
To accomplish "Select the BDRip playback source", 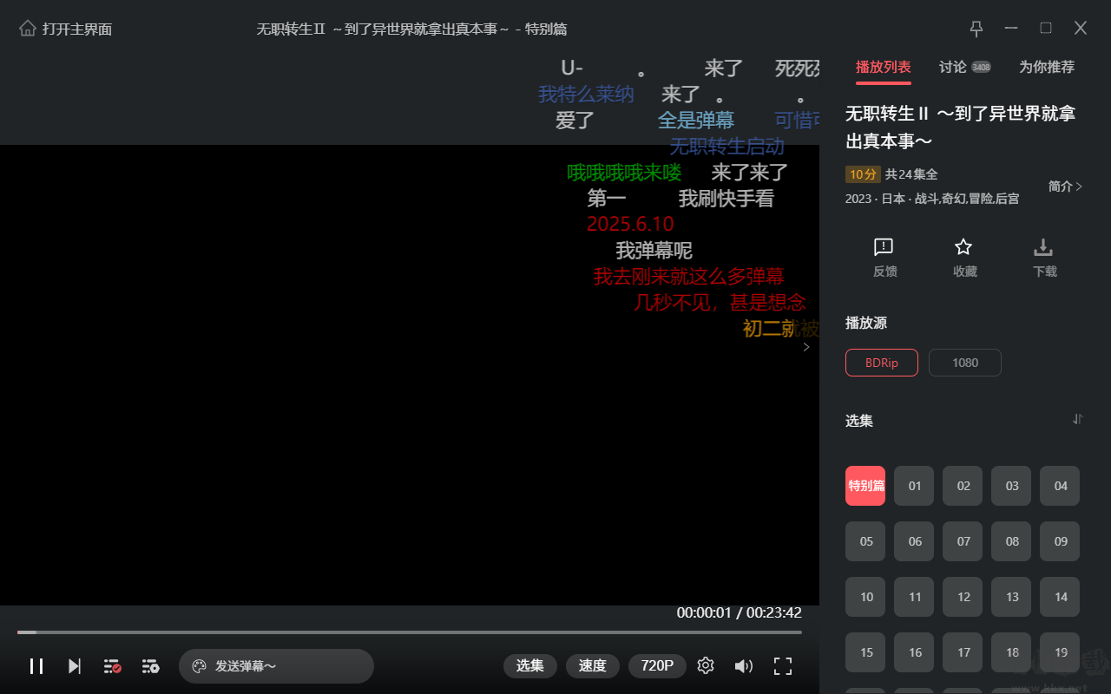I will [882, 363].
